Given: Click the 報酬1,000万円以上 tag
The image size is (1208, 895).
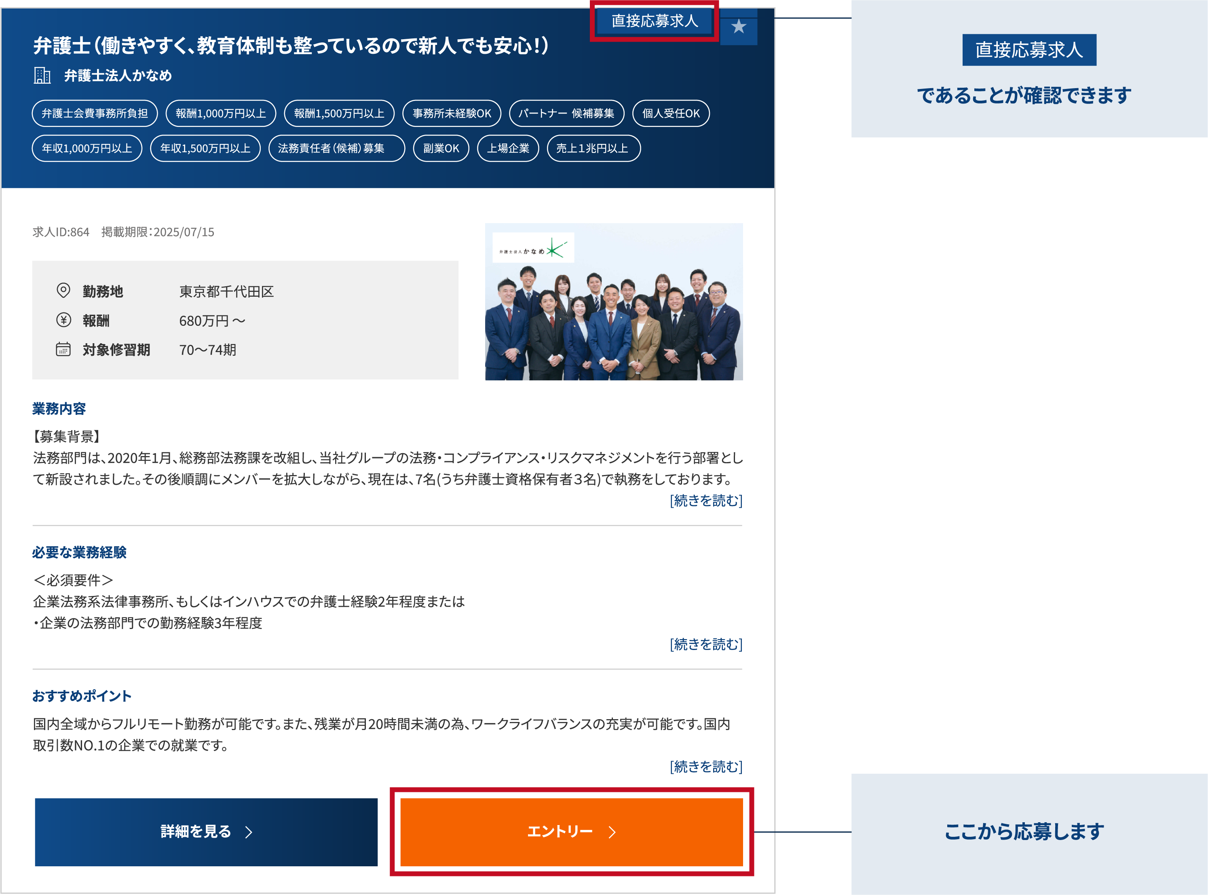Looking at the screenshot, I should coord(220,113).
